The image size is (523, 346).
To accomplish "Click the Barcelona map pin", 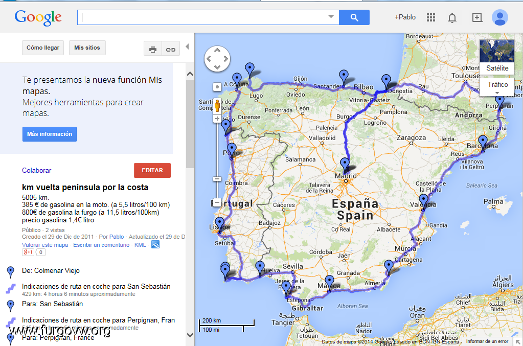I will (x=483, y=142).
